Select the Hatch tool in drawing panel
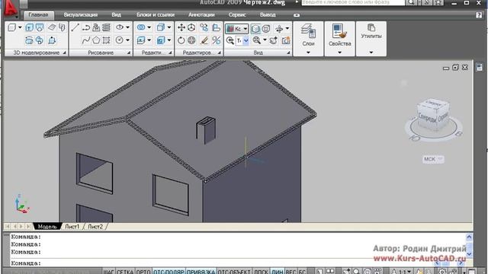This screenshot has height=274, width=488. pos(107,27)
